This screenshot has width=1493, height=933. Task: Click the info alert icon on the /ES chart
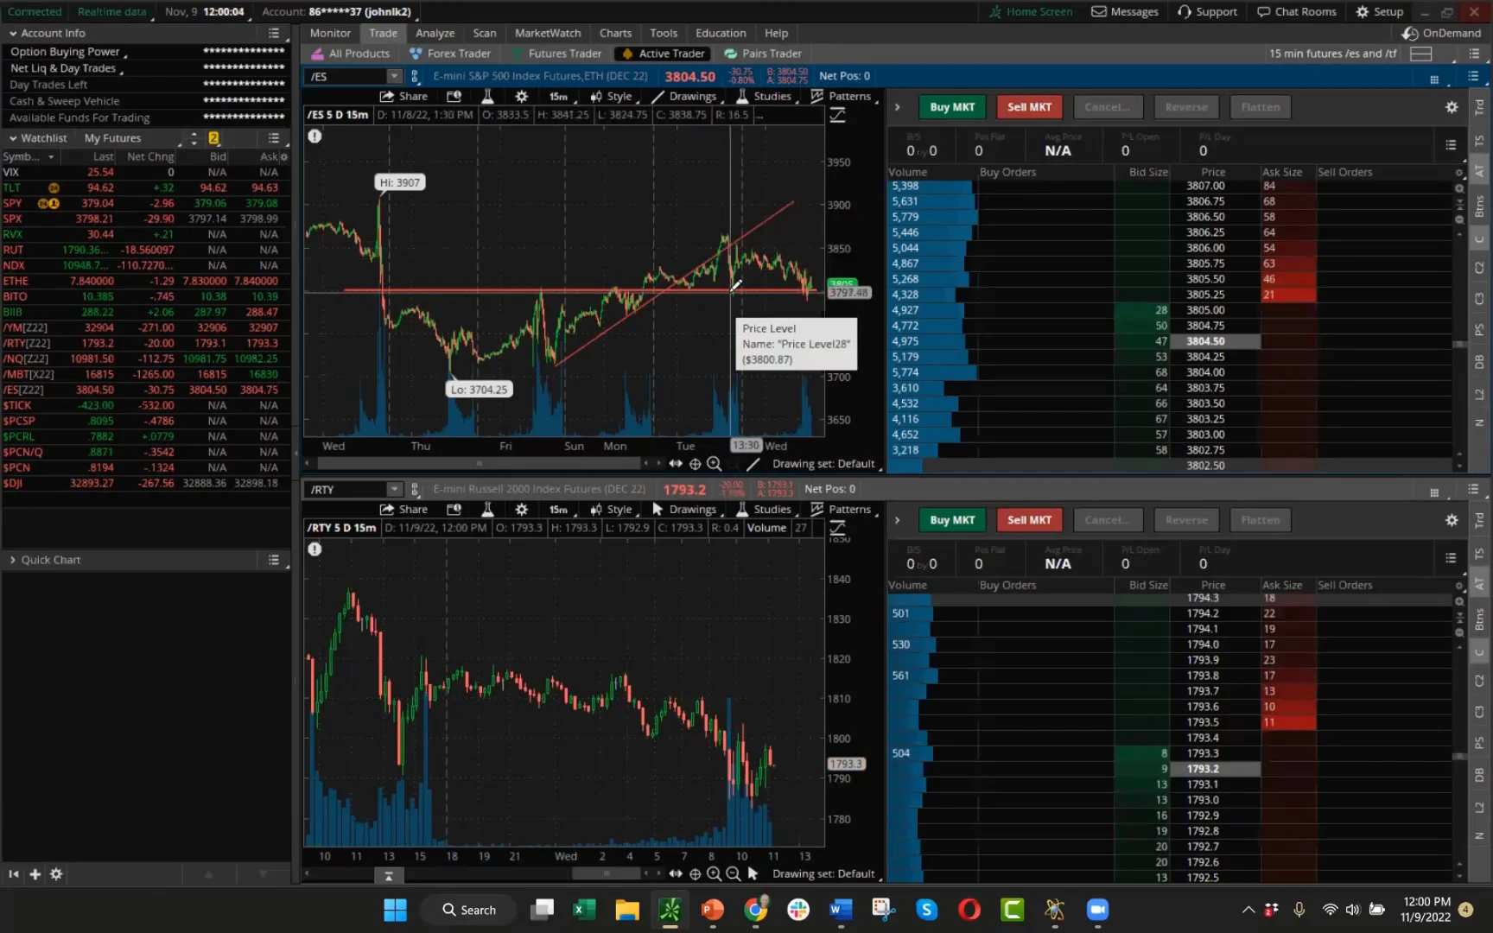click(314, 136)
